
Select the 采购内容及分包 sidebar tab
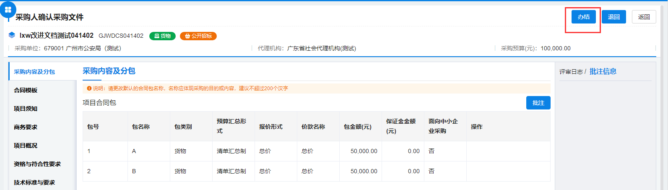tap(34, 72)
